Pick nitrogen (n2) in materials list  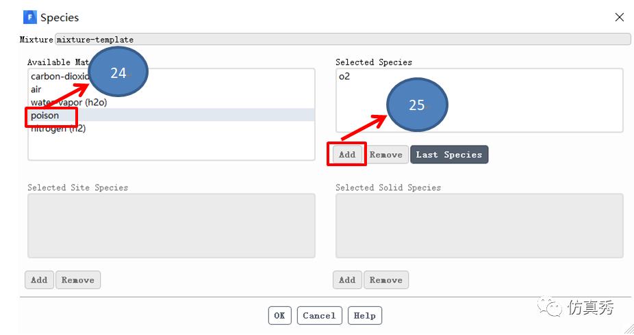[58, 129]
